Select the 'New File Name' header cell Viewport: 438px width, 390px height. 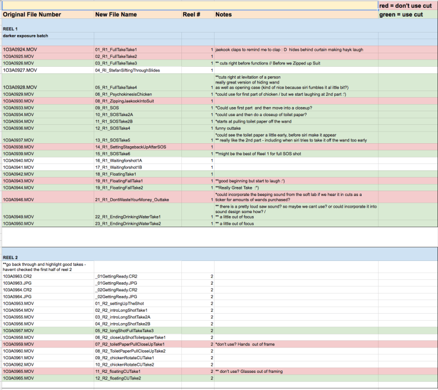116,14
